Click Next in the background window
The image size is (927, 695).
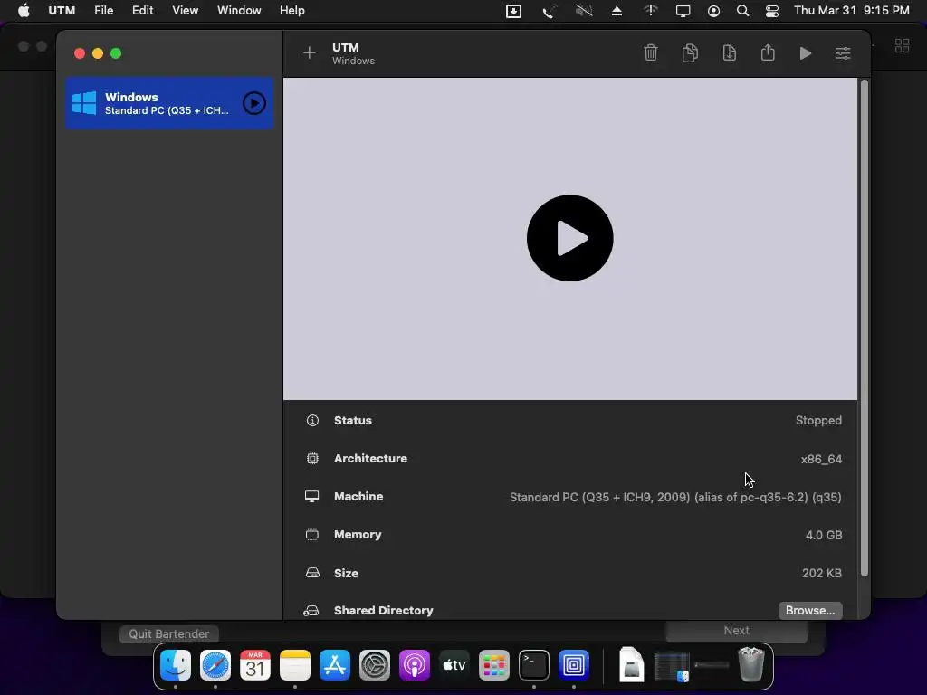click(x=736, y=631)
